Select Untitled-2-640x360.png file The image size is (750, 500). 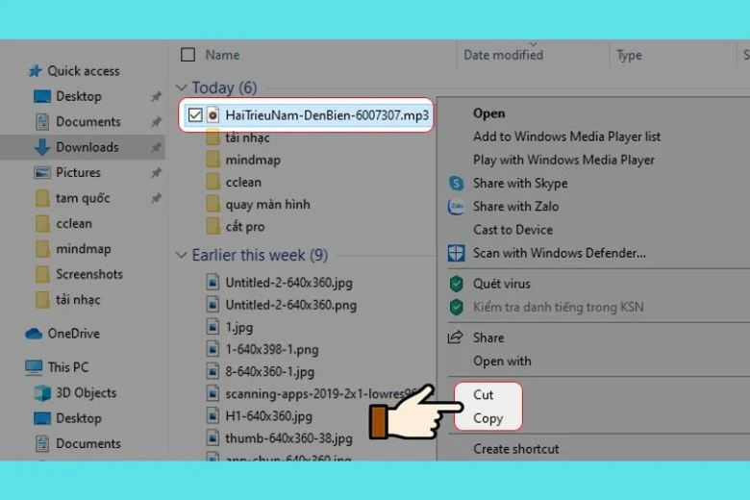click(x=290, y=305)
